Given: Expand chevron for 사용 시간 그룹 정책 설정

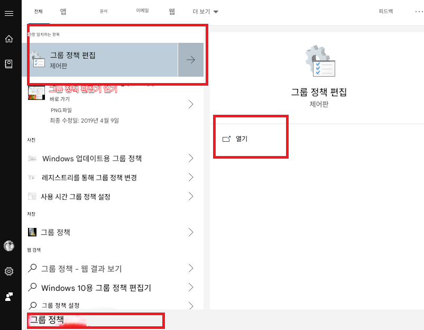Looking at the screenshot, I should (x=191, y=196).
